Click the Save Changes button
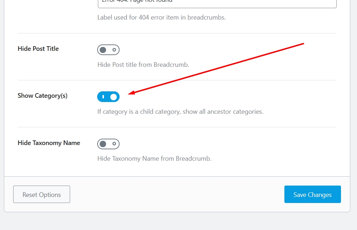This screenshot has width=357, height=230. (313, 194)
